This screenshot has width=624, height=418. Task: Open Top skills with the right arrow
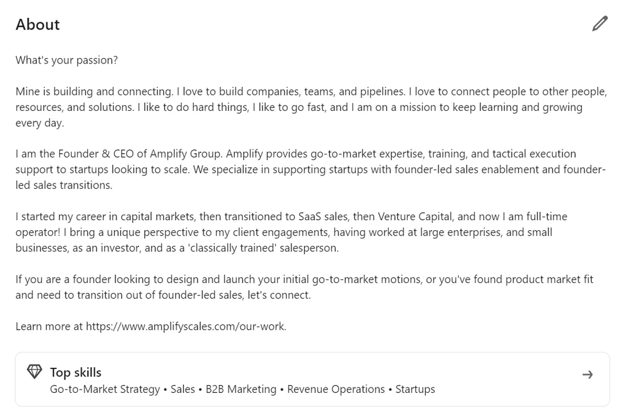coord(587,375)
